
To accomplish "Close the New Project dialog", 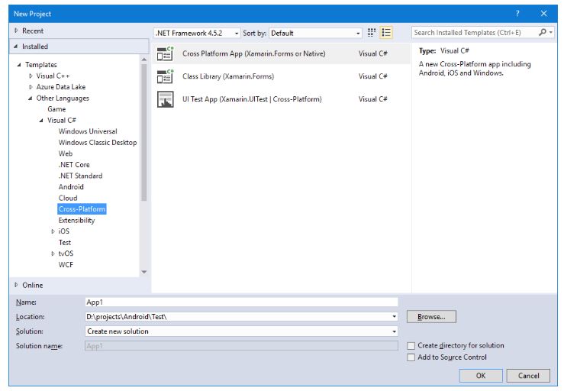I will pyautogui.click(x=544, y=14).
